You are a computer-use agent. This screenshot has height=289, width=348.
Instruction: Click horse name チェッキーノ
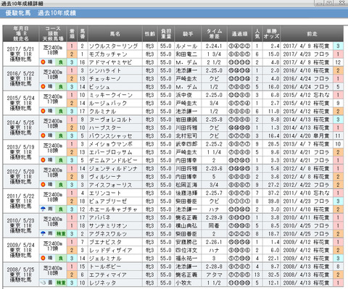tap(105, 79)
